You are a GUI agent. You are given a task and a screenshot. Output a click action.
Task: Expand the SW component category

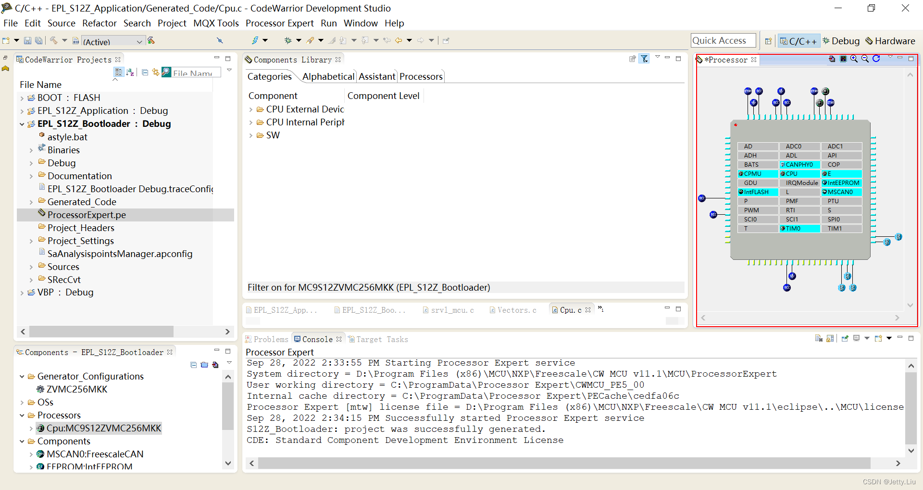251,135
